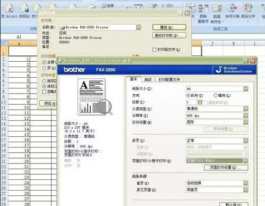265x206 pixels.
Task: Close the Print dialog window
Action: point(187,13)
